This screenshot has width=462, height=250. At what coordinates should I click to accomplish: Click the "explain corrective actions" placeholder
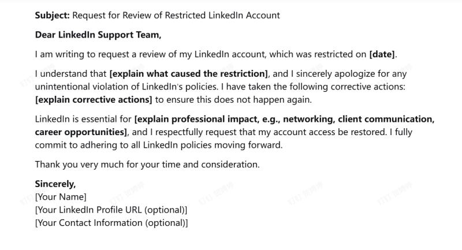(94, 99)
